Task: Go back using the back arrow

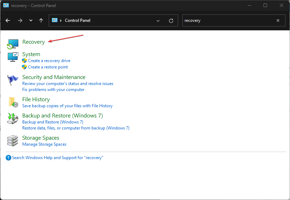Action: click(8, 20)
